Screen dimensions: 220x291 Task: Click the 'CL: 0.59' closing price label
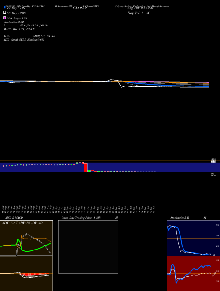point(80,8)
